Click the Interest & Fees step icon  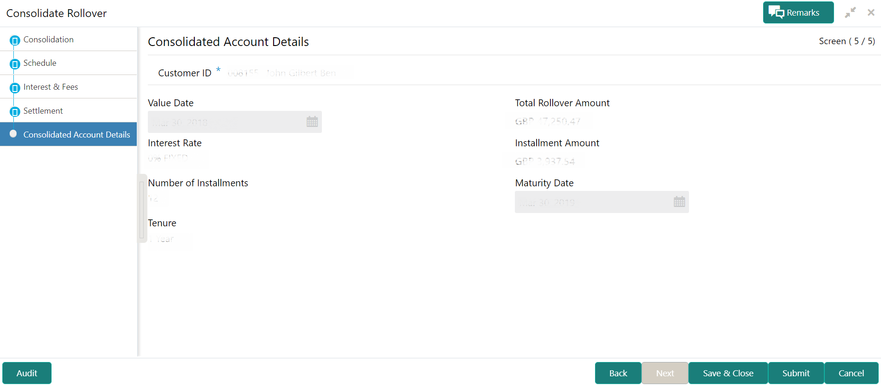pyautogui.click(x=15, y=88)
